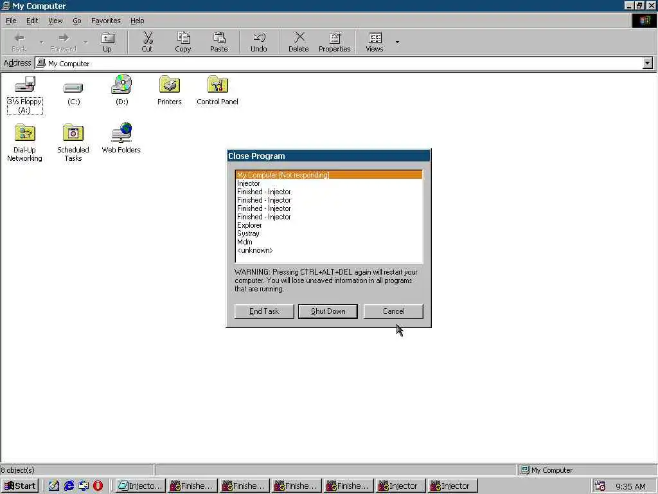Select the Web Folders icon
This screenshot has height=494, width=658.
click(x=121, y=139)
